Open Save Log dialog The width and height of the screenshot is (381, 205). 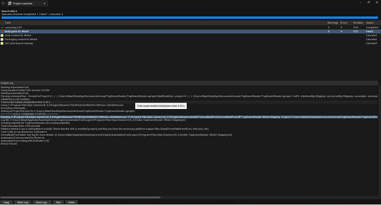point(42,202)
